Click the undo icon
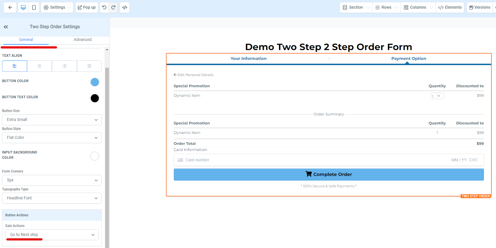The width and height of the screenshot is (496, 248). point(104,7)
